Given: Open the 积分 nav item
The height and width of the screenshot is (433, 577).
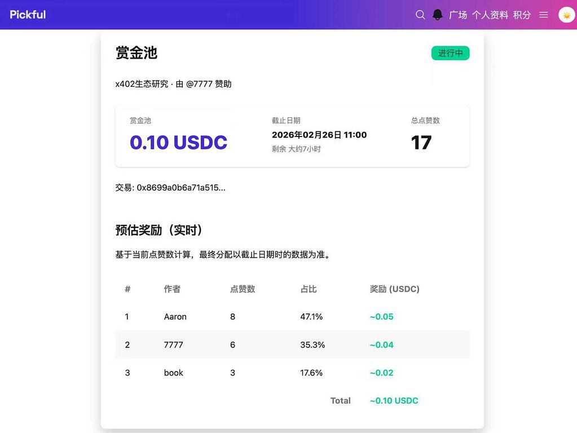Looking at the screenshot, I should 522,15.
